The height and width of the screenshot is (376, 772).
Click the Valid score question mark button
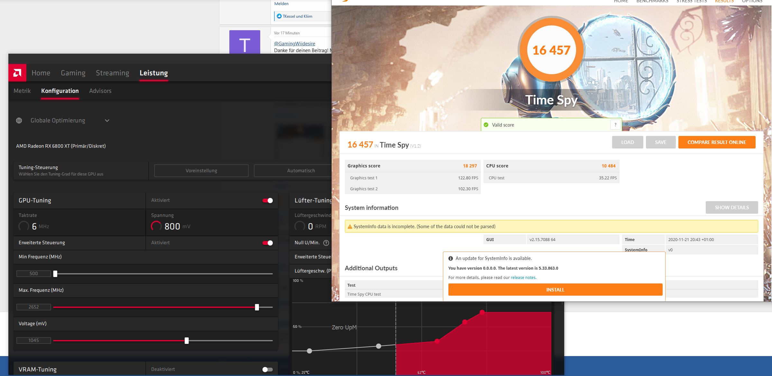(x=615, y=125)
